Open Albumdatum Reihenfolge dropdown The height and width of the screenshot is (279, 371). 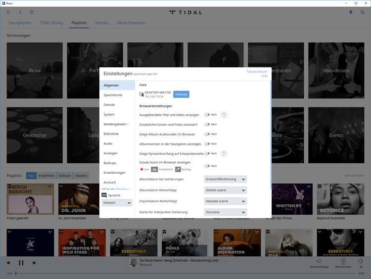coord(226,190)
